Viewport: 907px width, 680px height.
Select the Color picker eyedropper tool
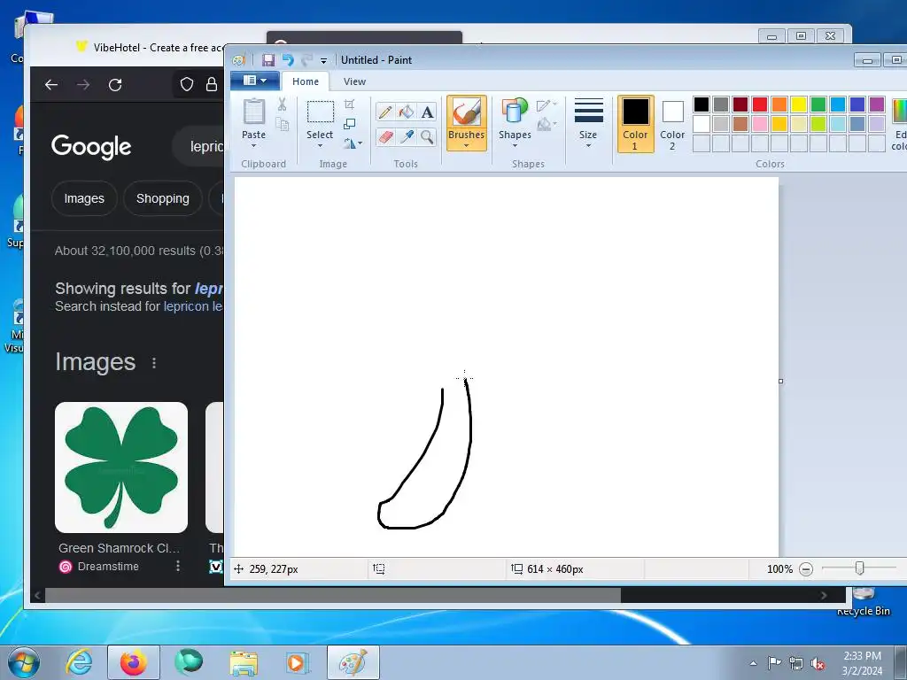406,137
